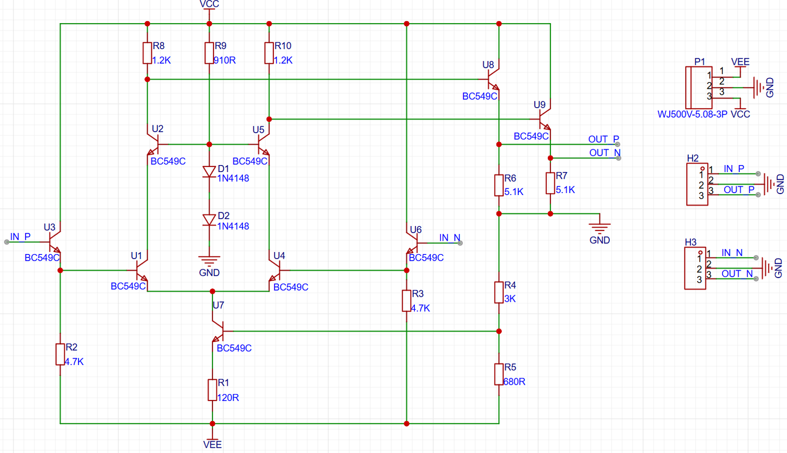Click the 1N4148 value of D1
787x453 pixels.
click(233, 178)
